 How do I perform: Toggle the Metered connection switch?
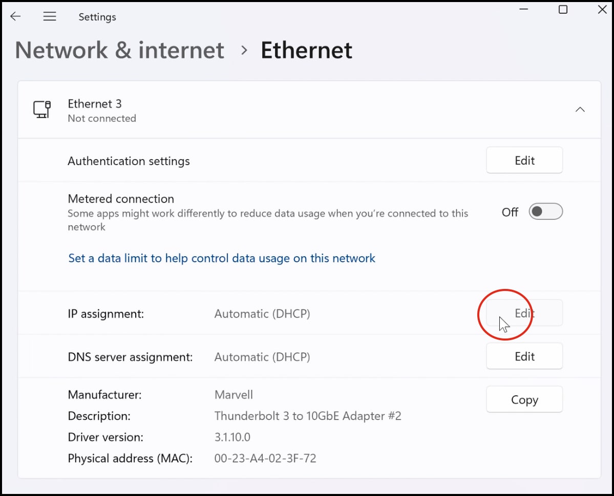545,212
